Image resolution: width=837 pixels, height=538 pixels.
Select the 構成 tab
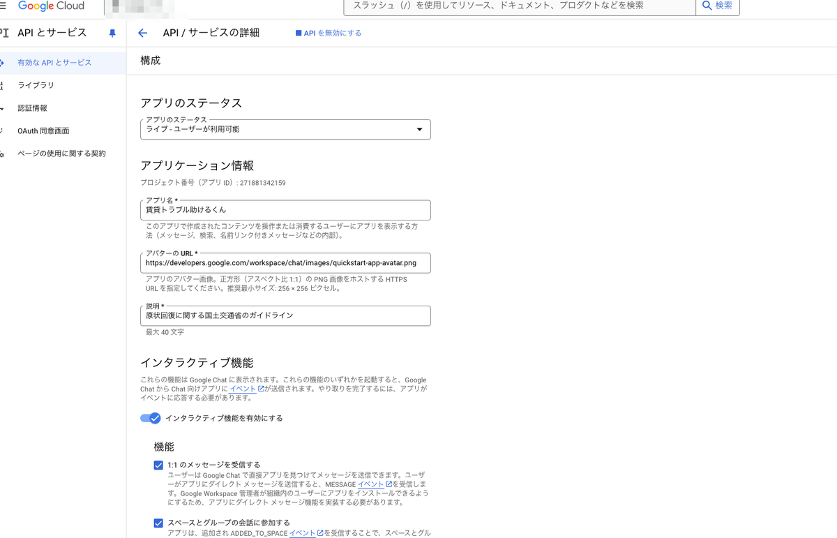tap(150, 61)
